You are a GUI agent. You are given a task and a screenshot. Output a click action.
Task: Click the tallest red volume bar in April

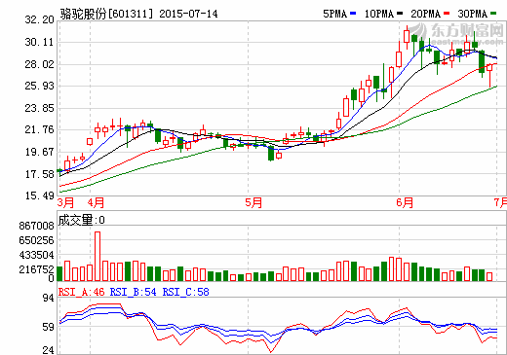[97, 256]
